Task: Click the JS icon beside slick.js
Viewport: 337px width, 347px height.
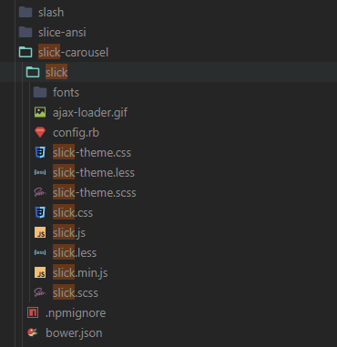Action: coord(40,232)
